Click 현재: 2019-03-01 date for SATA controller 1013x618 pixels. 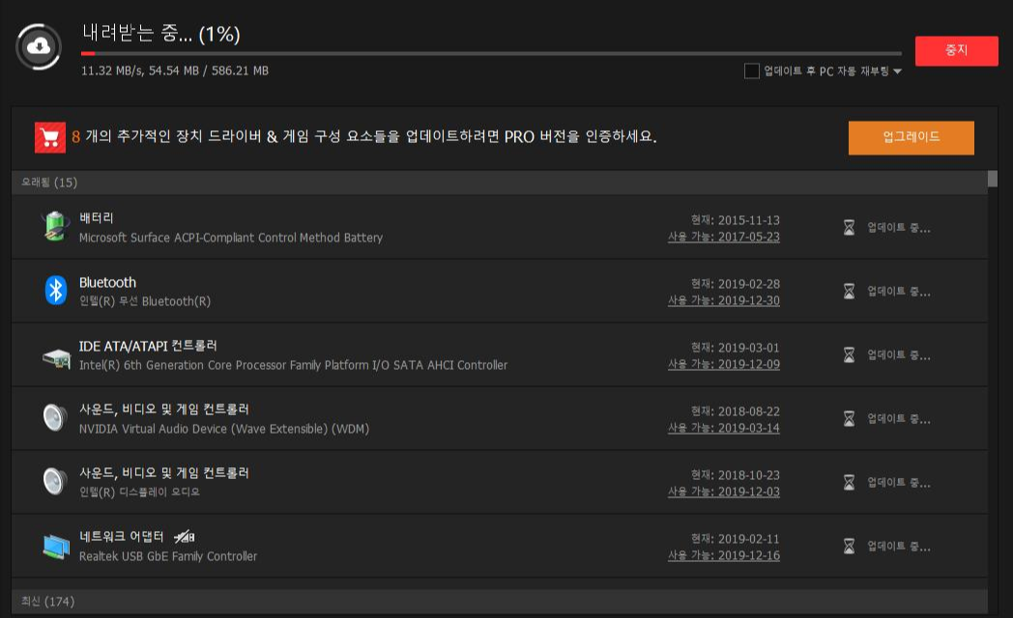[736, 348]
